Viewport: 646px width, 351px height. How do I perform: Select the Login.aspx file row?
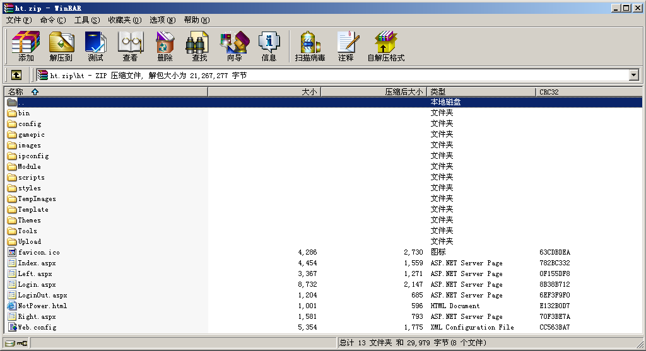click(x=37, y=284)
